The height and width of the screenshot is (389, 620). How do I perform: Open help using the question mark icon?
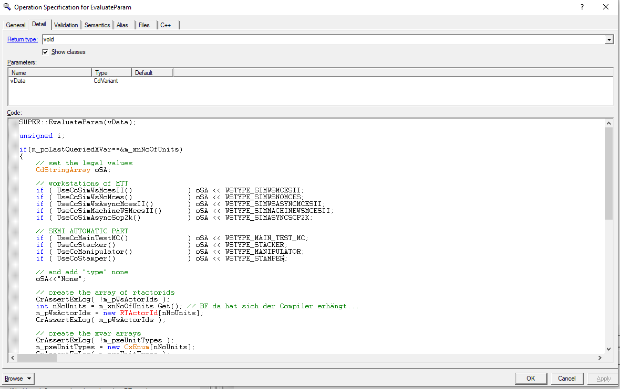pos(582,7)
